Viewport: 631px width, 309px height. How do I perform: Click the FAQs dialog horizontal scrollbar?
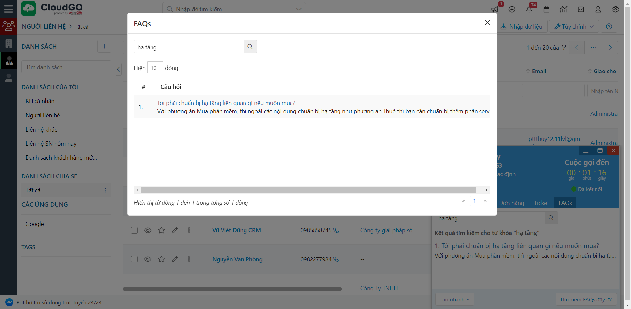point(308,190)
